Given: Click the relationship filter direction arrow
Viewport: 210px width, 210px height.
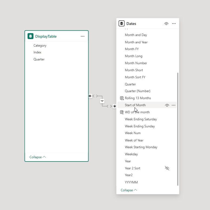Looking at the screenshot, I should [102, 101].
